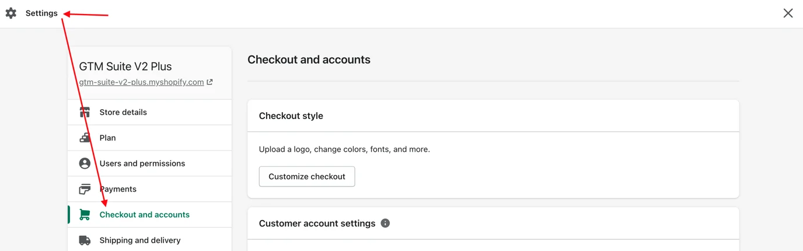Select Checkout and accounts in sidebar

coord(145,215)
